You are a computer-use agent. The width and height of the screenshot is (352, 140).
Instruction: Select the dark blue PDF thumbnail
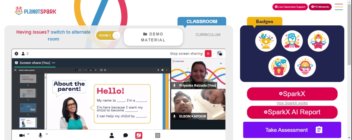[x=28, y=108]
